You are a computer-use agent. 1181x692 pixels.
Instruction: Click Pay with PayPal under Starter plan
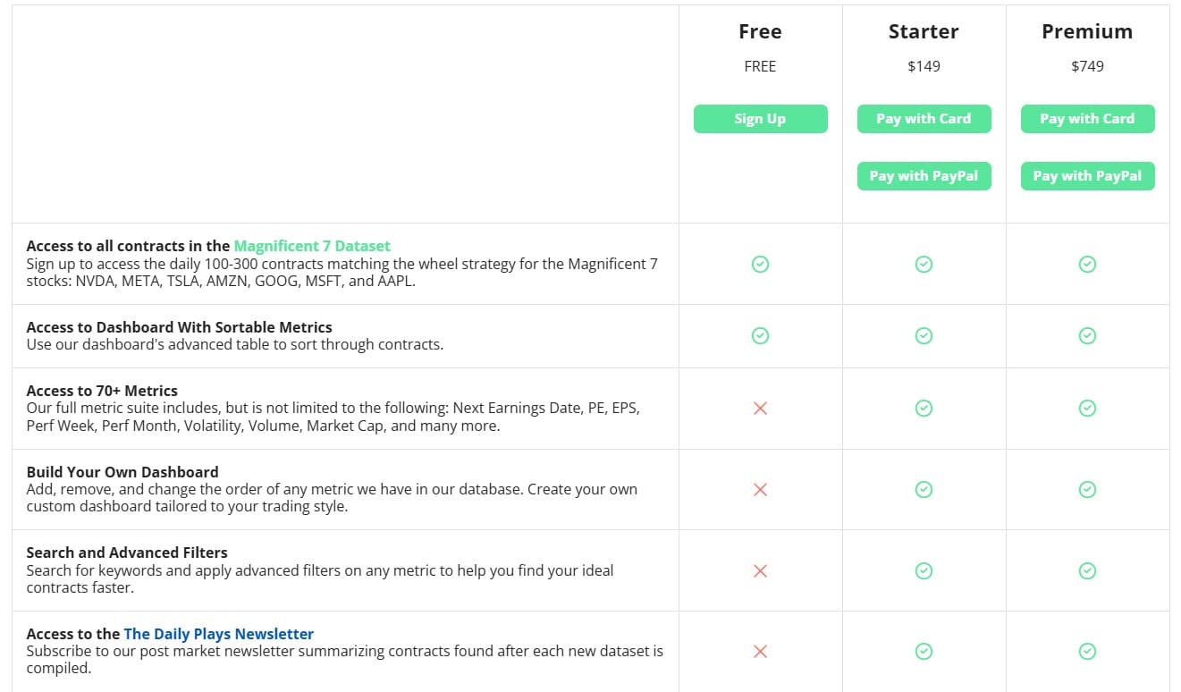tap(924, 175)
